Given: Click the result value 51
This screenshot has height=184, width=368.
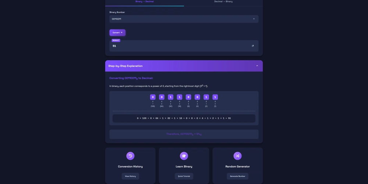Looking at the screenshot, I should (x=114, y=46).
